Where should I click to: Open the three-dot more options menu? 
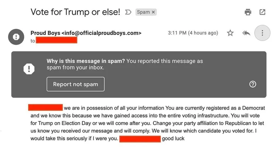[x=262, y=33]
